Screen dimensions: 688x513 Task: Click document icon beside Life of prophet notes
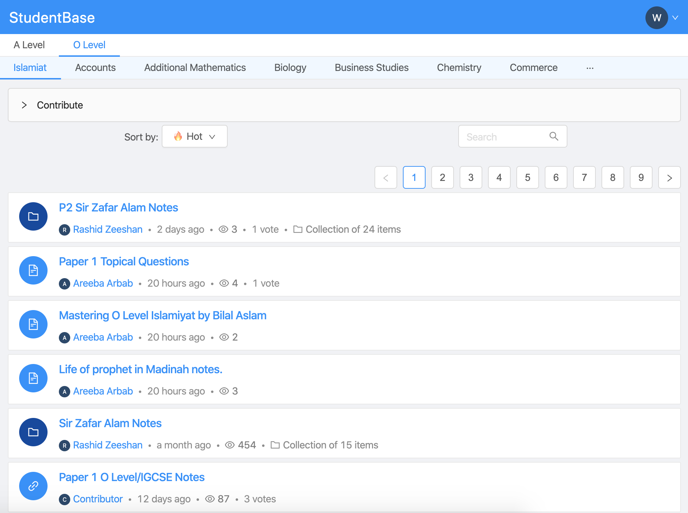click(x=33, y=378)
